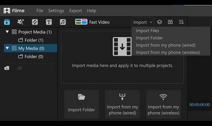This screenshot has height=126, width=212.
Task: Click the Import from my phone (wireless) card
Action: point(163,104)
